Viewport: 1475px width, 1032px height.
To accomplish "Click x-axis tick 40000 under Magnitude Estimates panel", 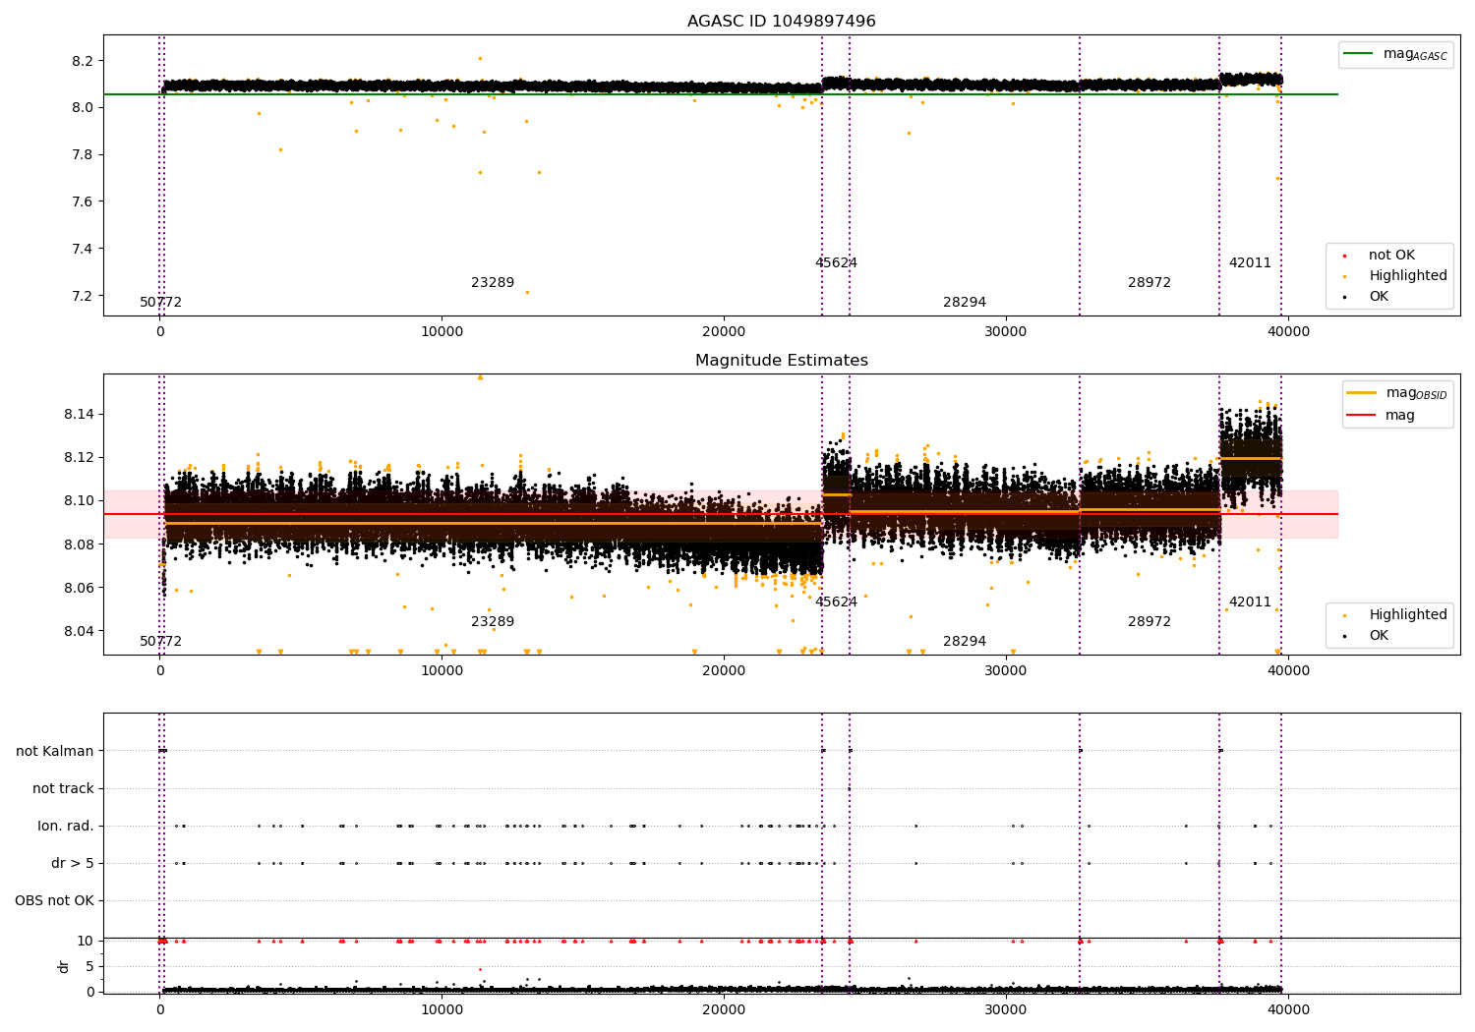I will [1288, 671].
